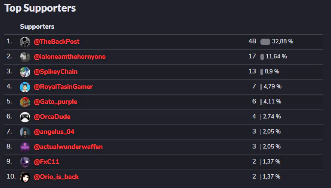
Task: Click @angelus_04's avatar icon
Action: [x=25, y=132]
